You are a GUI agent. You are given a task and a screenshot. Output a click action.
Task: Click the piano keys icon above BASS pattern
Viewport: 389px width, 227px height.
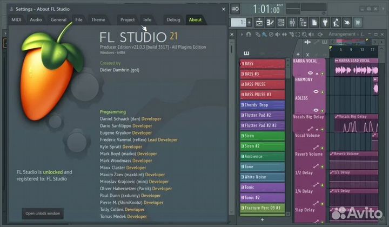tap(246, 53)
